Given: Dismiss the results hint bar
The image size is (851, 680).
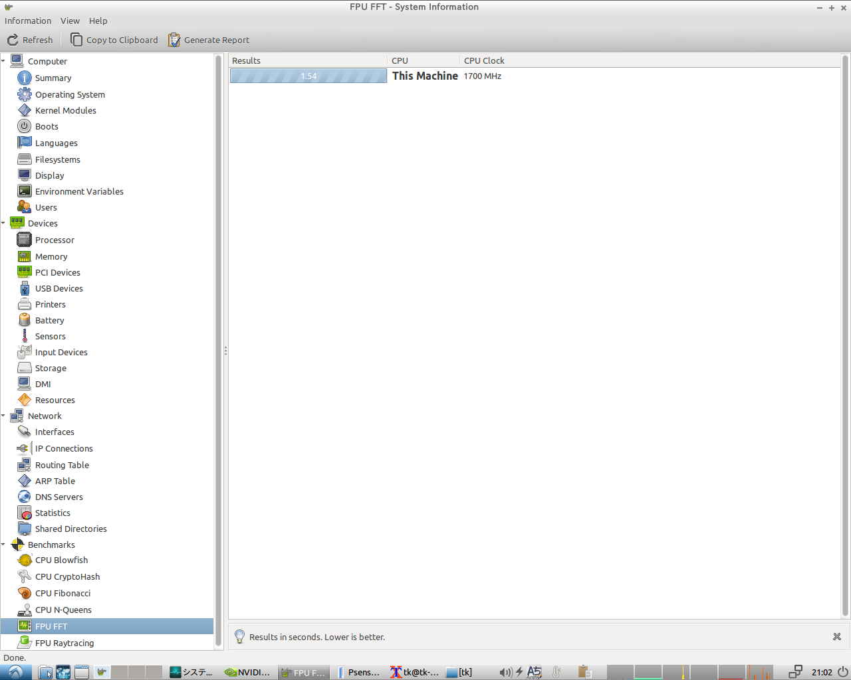Looking at the screenshot, I should [x=836, y=637].
